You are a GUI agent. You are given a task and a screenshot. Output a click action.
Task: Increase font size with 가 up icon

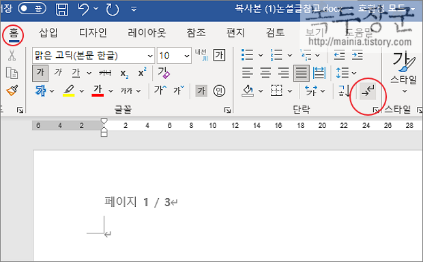click(x=160, y=90)
